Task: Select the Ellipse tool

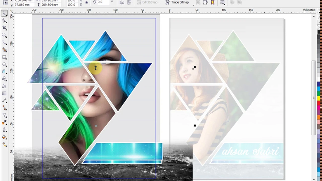Action: tap(4, 64)
